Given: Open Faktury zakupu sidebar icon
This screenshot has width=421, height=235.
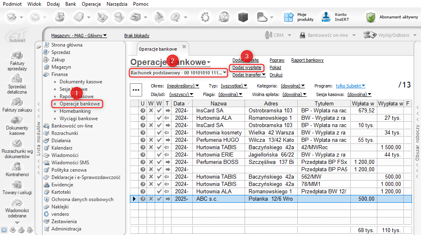Looking at the screenshot, I should [17, 102].
